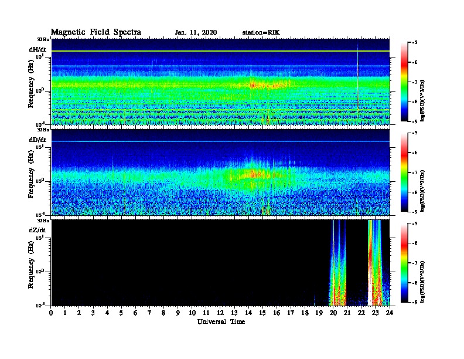Select the "dH/dt" panel label
The width and height of the screenshot is (464, 359).
[x=37, y=49]
